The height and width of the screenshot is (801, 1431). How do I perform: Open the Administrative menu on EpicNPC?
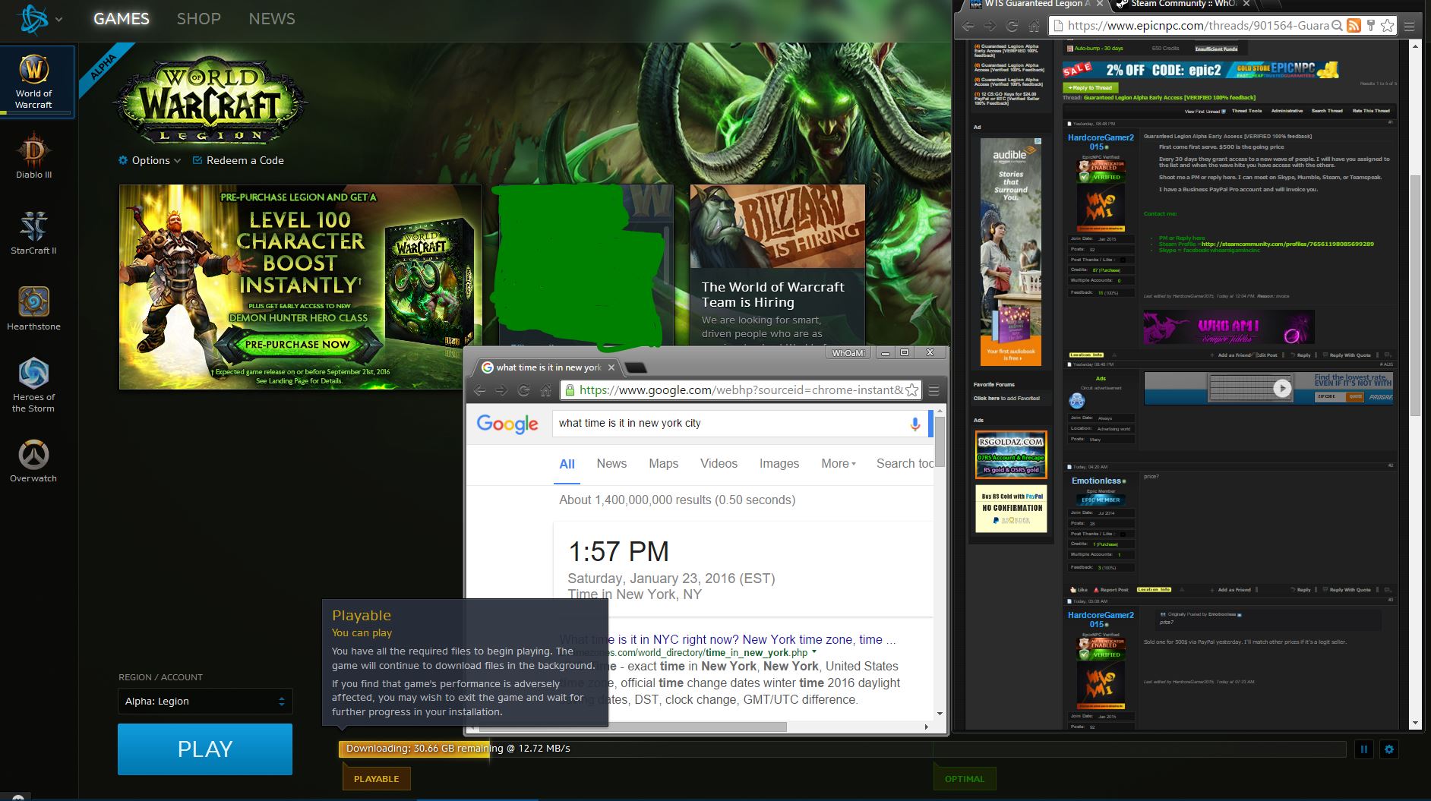(1286, 111)
